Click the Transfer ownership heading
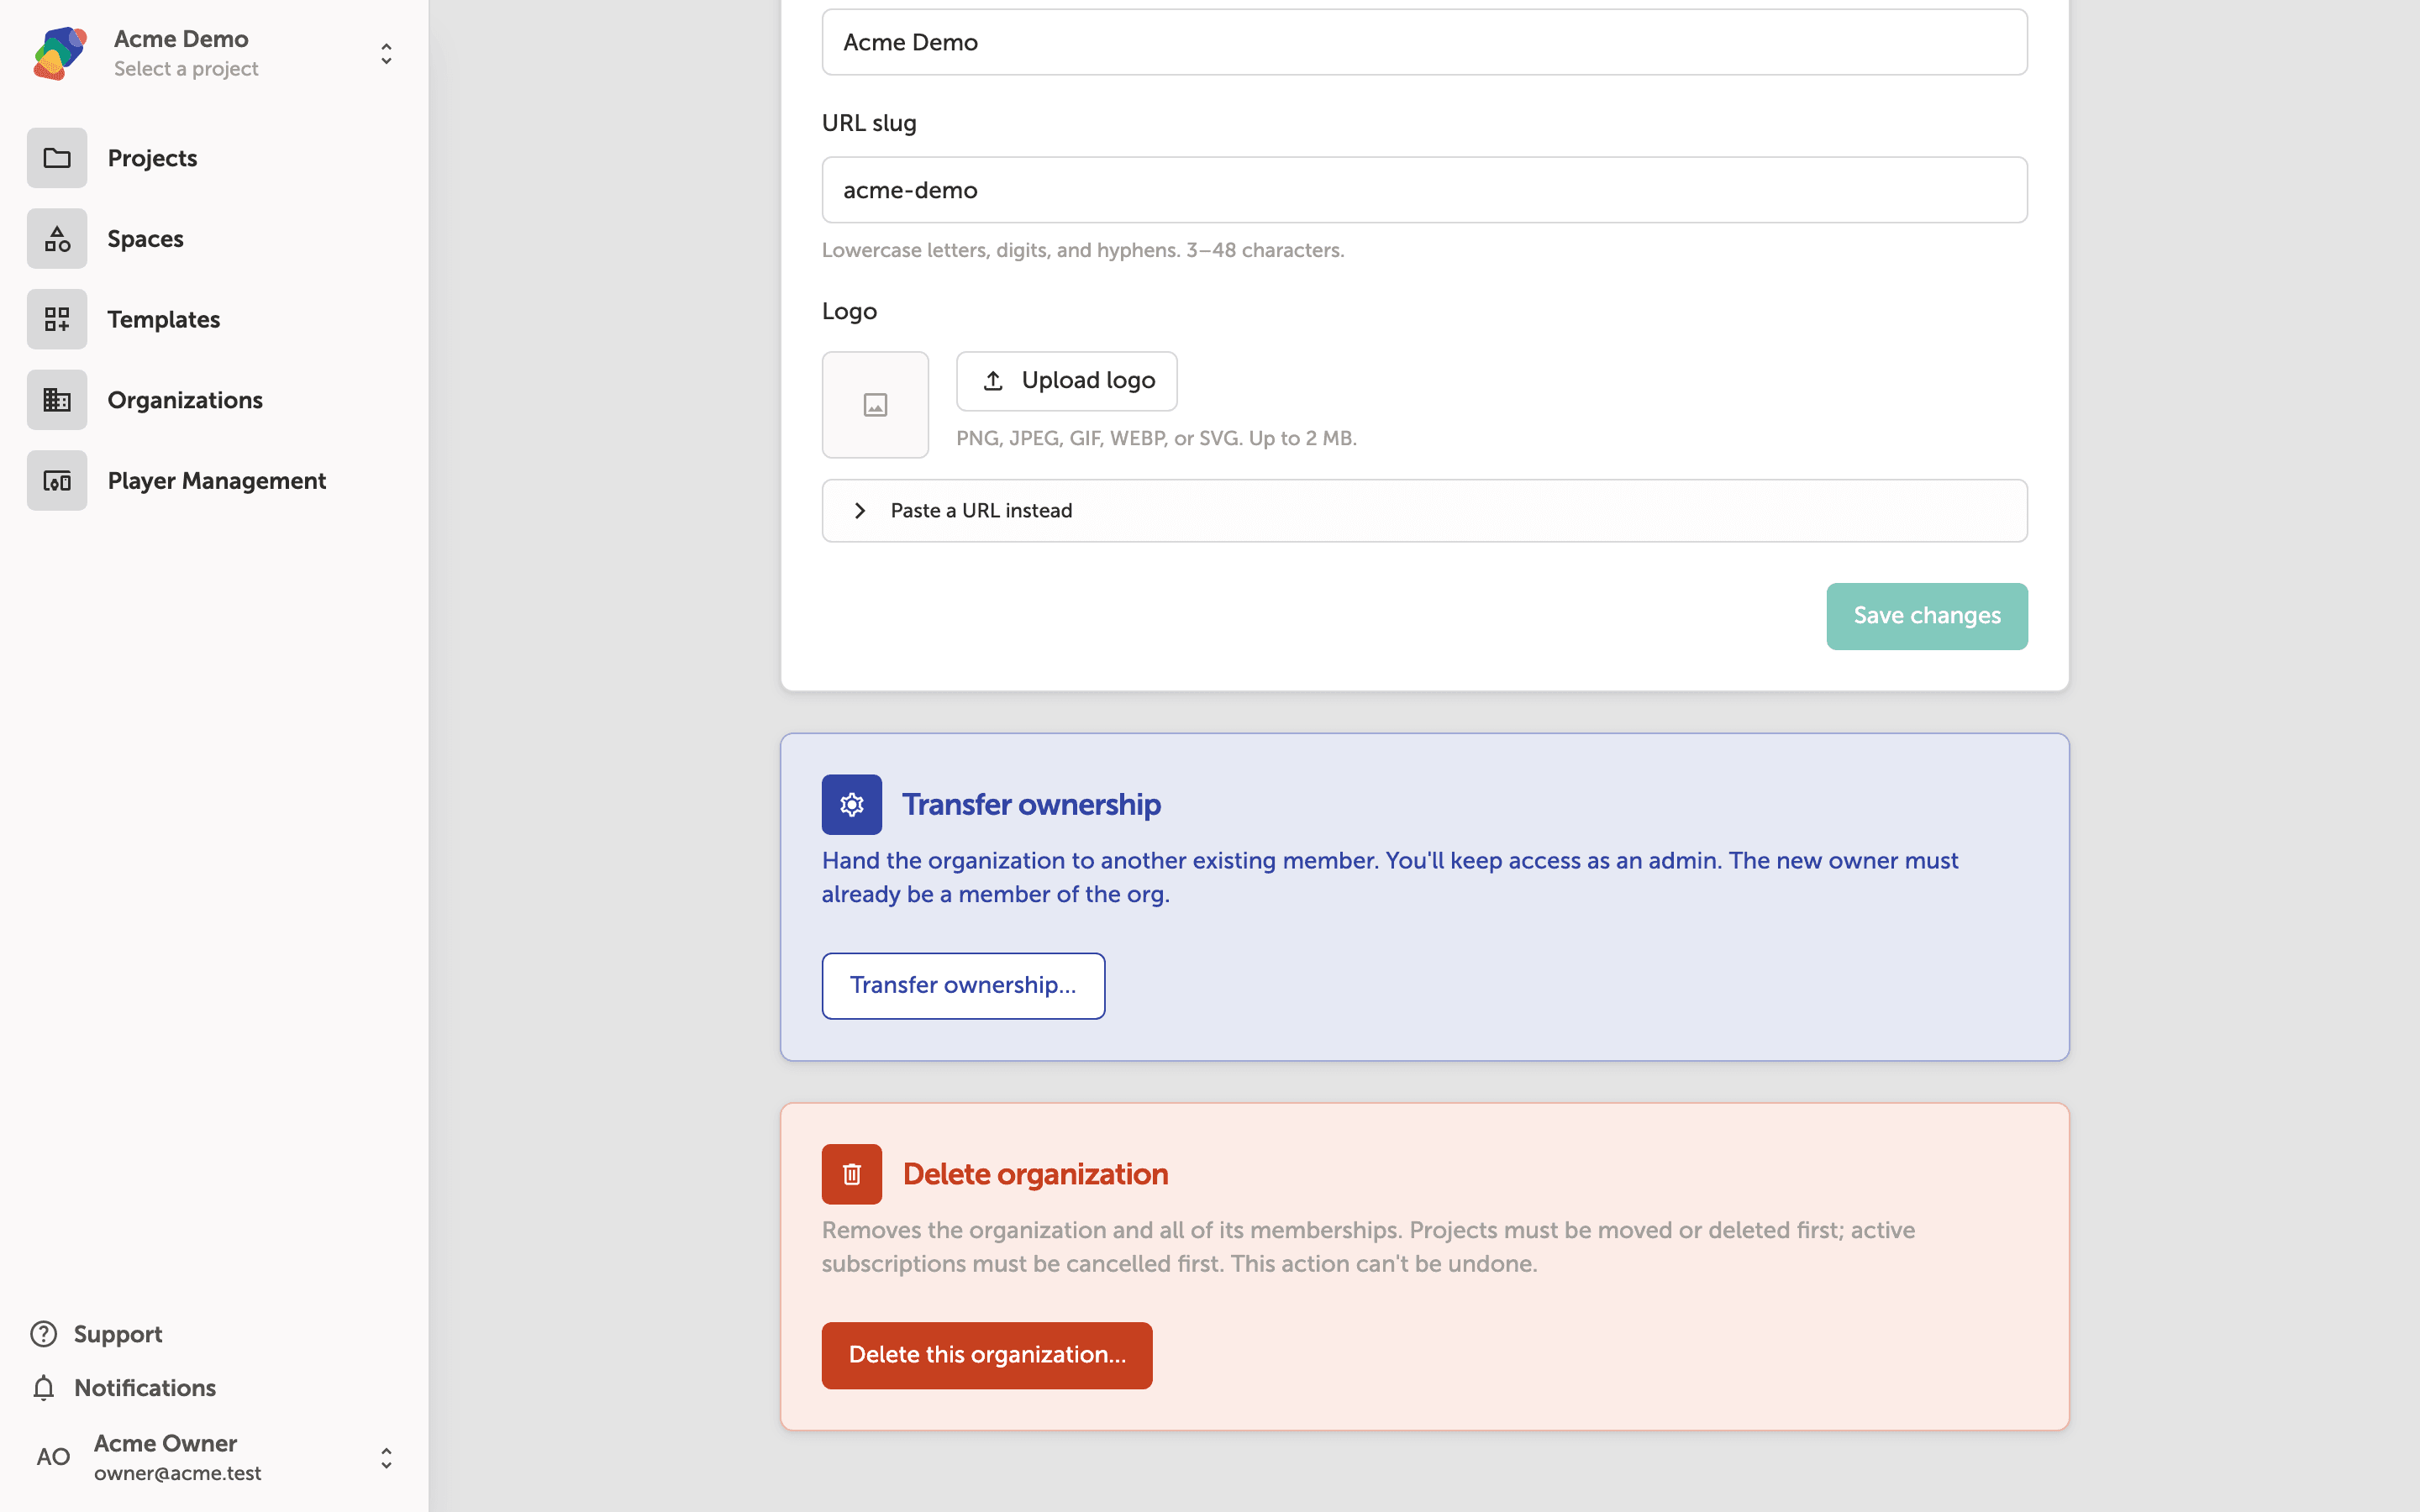Screen dimensions: 2420x1512 pyautogui.click(x=1031, y=805)
